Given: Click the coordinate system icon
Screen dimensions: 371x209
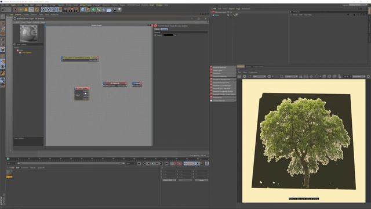Looking at the screenshot, I should (59, 10).
